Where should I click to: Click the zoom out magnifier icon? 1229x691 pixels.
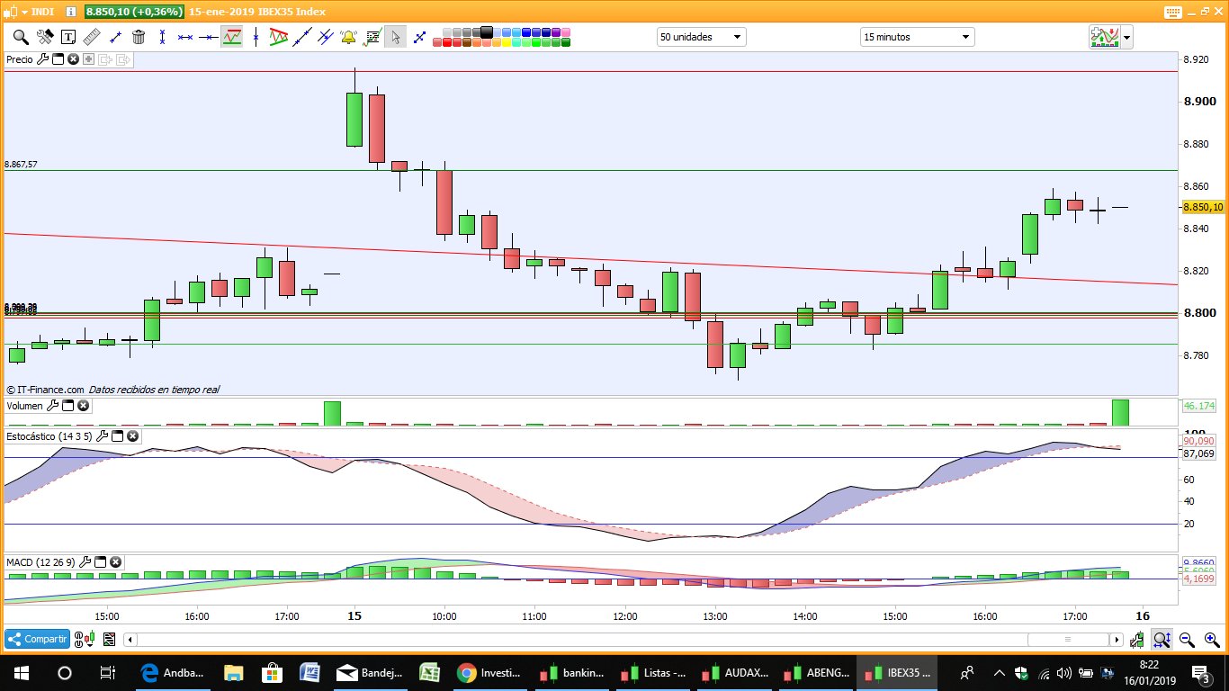point(1187,640)
